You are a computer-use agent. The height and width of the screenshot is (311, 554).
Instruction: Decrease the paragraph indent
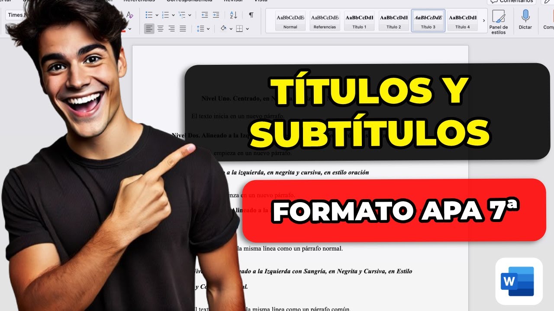[205, 15]
